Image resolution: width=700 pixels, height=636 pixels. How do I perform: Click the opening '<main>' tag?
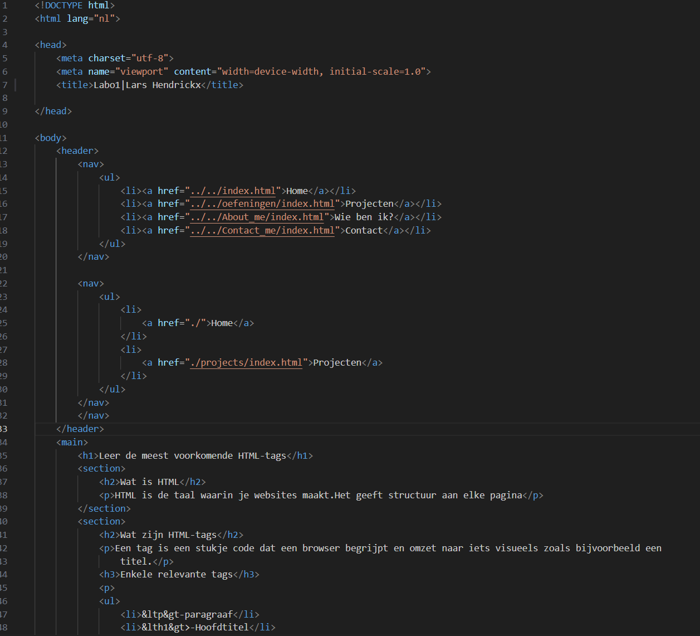(x=72, y=443)
